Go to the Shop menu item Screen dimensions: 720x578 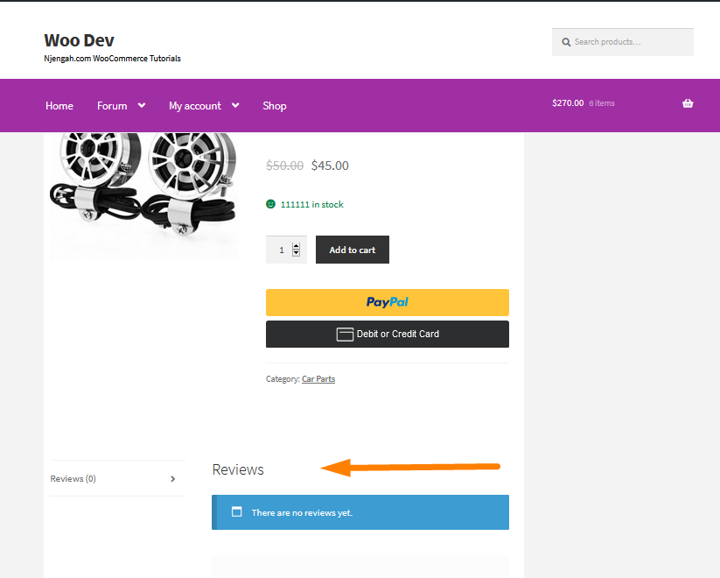(275, 106)
